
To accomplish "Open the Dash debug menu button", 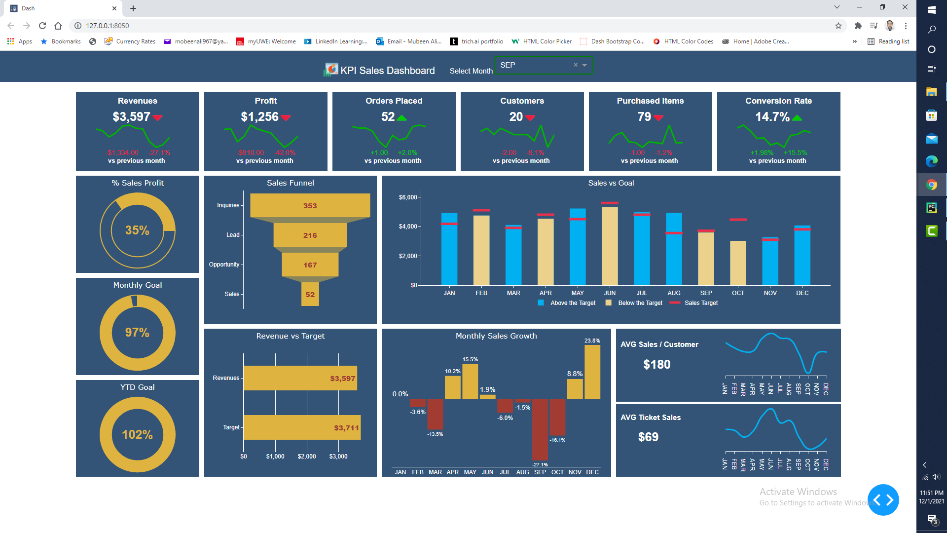I will coord(883,500).
